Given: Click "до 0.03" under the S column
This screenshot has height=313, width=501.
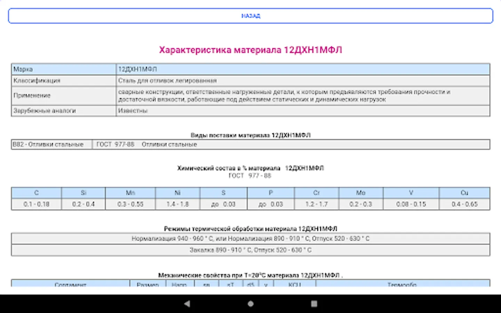Looking at the screenshot, I should (x=224, y=204).
